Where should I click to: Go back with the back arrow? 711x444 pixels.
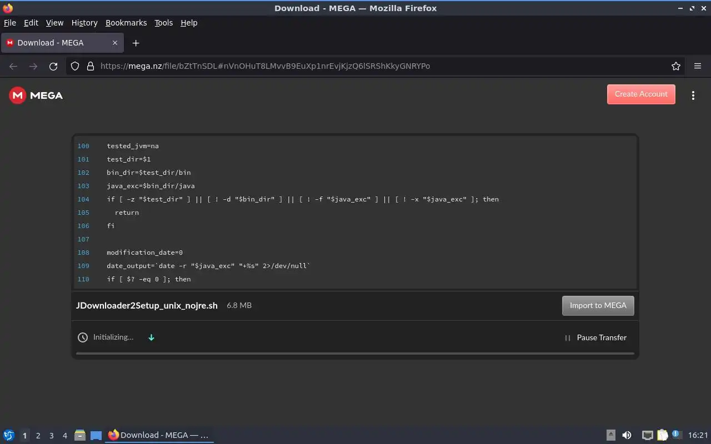tap(13, 66)
